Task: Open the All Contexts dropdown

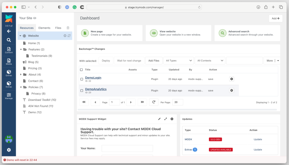Action: [x=210, y=60]
